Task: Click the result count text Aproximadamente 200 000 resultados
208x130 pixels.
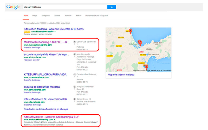Action: 47,23
